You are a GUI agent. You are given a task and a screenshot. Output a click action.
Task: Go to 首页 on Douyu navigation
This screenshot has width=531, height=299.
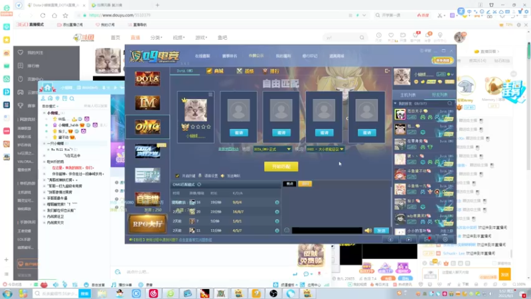pyautogui.click(x=115, y=38)
